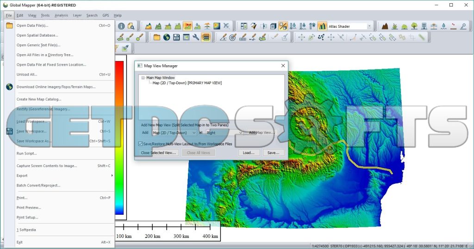Click the Lidar powerline classification icon
The height and width of the screenshot is (249, 474).
[433, 26]
